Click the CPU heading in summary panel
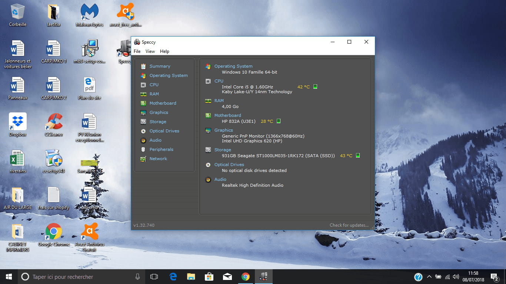Image resolution: width=506 pixels, height=284 pixels. coord(219,81)
